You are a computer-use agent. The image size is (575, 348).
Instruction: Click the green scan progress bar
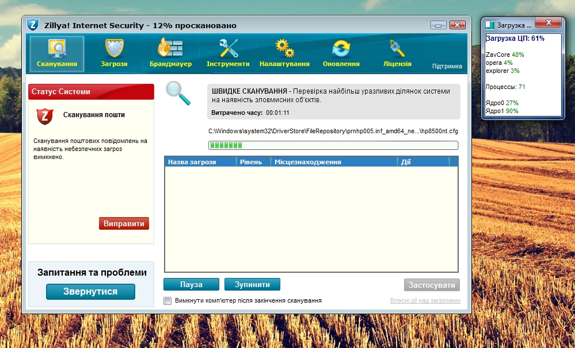pyautogui.click(x=333, y=145)
